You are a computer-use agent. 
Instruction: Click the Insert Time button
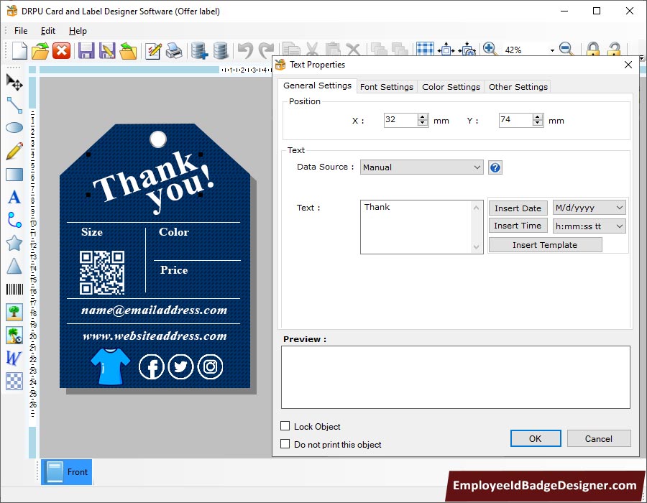[x=518, y=226]
